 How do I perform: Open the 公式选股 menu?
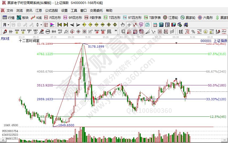(x=51, y=11)
